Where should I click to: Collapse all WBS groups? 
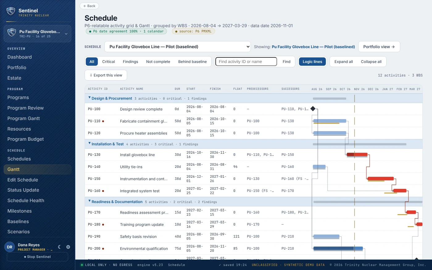point(371,62)
